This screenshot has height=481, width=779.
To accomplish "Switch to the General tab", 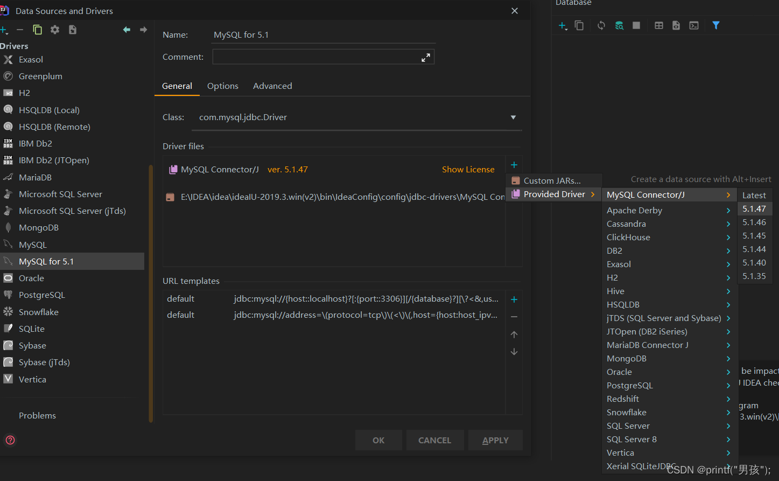I will pos(177,86).
